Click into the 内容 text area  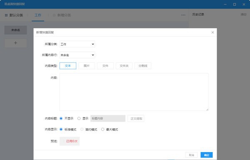point(134,92)
